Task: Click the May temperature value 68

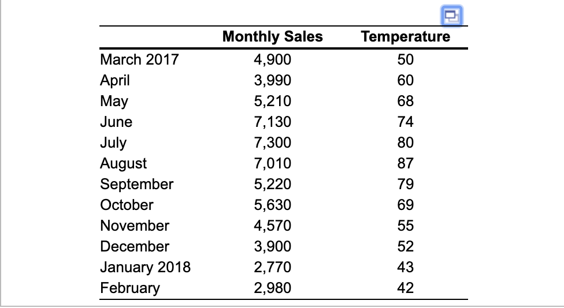Action: (x=406, y=101)
